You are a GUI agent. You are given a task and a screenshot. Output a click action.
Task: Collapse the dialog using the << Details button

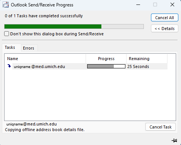coord(164,29)
